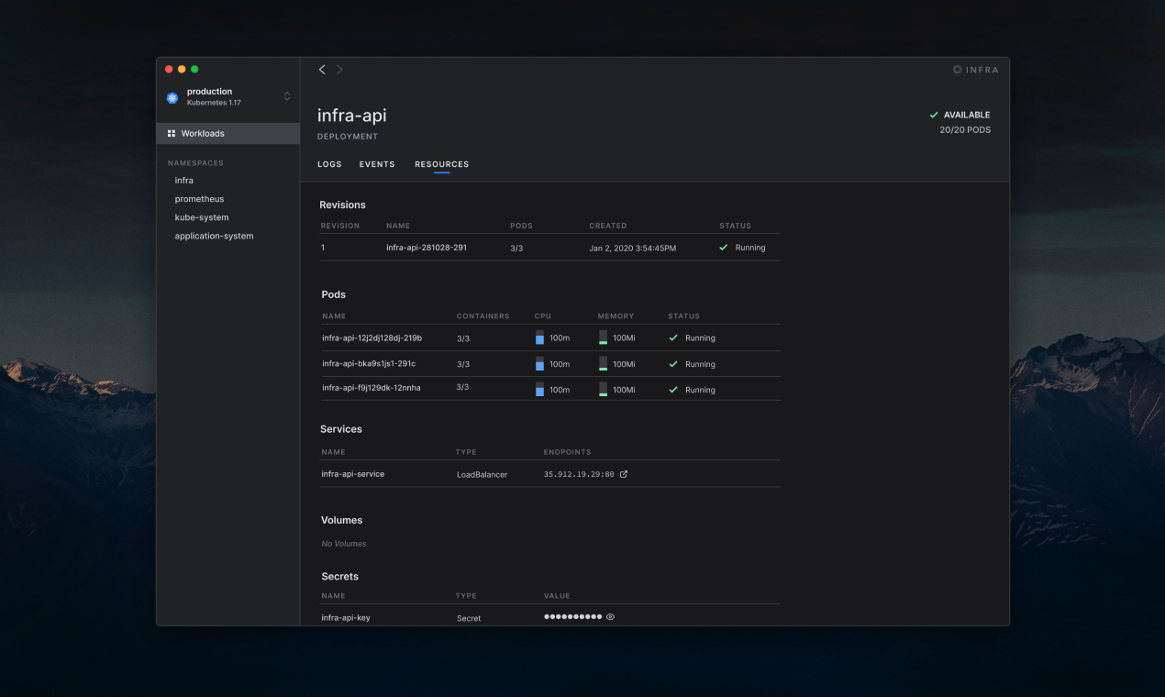Click the Workloads grid icon
Screen dimensions: 1165x697
(x=172, y=133)
